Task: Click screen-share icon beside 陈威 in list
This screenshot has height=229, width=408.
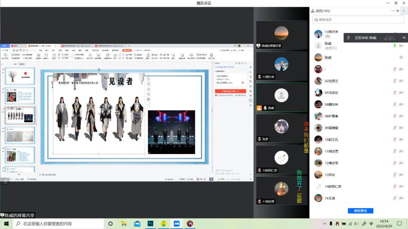Action: (401, 58)
